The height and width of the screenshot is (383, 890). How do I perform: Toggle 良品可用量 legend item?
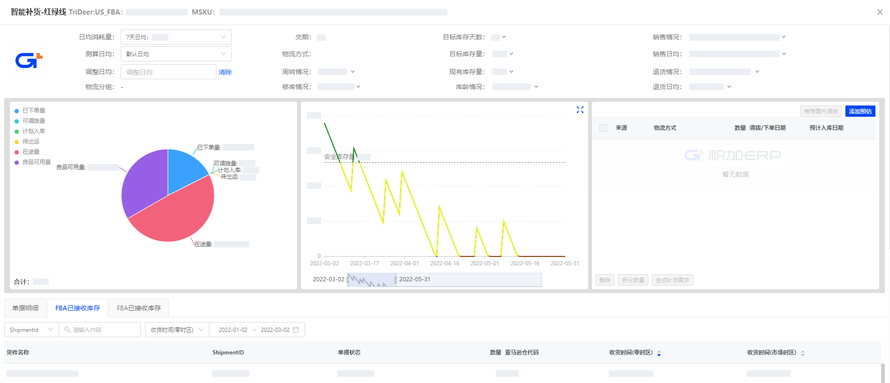tap(33, 162)
